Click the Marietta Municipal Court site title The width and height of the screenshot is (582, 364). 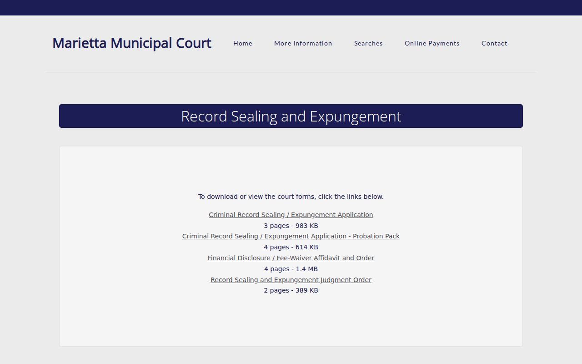(132, 43)
